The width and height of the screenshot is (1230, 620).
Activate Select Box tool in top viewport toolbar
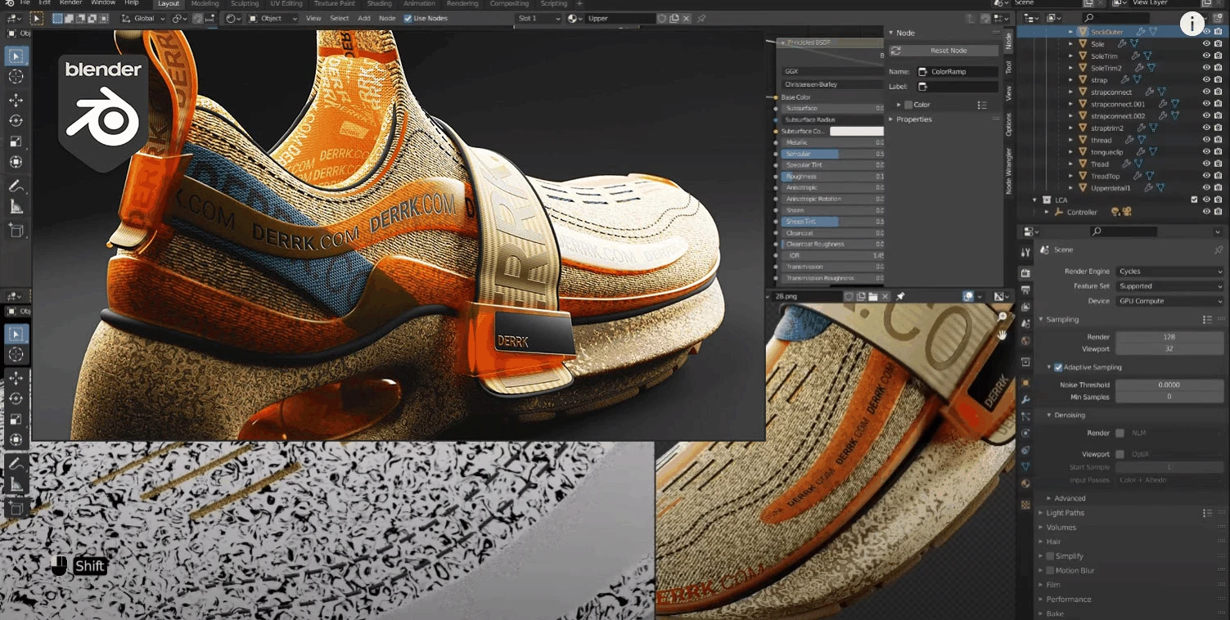[x=16, y=56]
